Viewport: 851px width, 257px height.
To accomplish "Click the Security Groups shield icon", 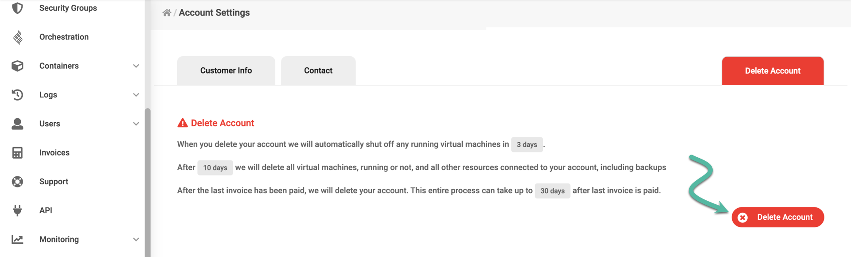I will [17, 8].
